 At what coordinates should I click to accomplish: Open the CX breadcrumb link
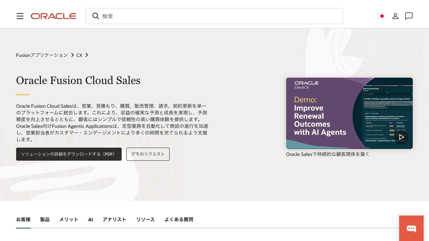79,55
